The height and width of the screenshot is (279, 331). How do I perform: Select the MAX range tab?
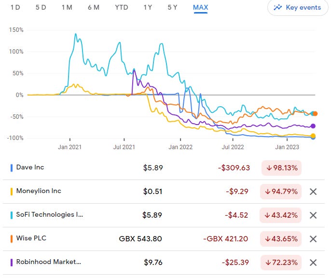(x=201, y=7)
